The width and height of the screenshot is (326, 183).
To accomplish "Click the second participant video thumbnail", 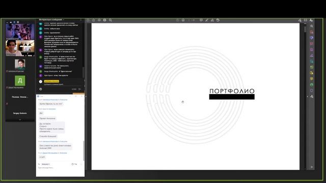I will pos(20,48).
